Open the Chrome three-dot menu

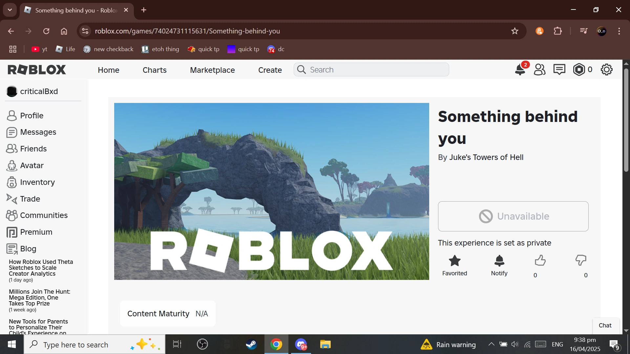pos(619,31)
